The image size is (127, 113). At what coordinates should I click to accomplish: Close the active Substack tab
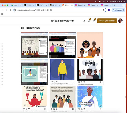tap(72, 5)
